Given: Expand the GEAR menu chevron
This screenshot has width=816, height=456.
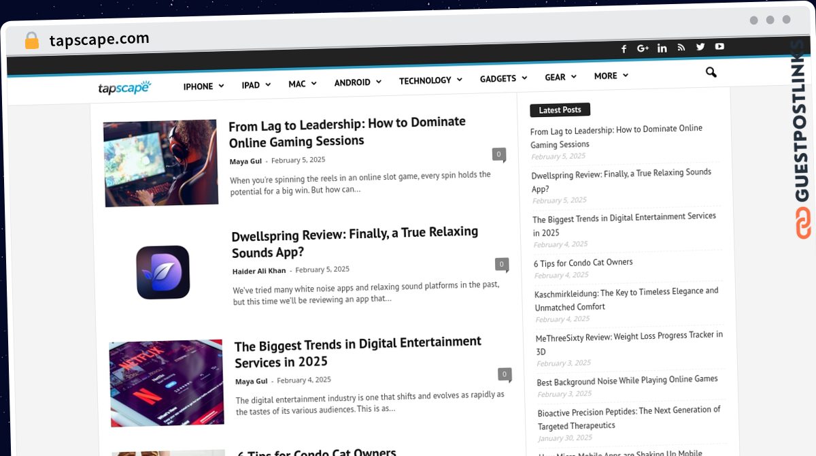Looking at the screenshot, I should [573, 77].
